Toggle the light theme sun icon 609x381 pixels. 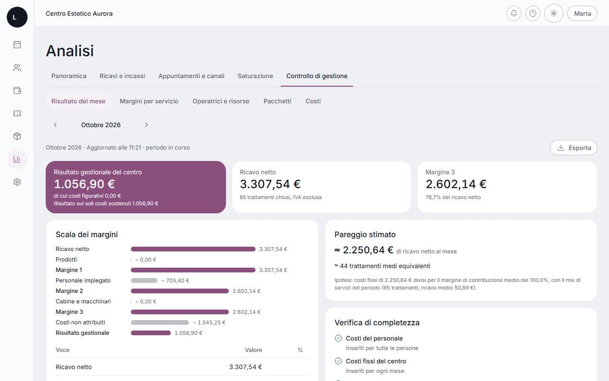click(554, 13)
